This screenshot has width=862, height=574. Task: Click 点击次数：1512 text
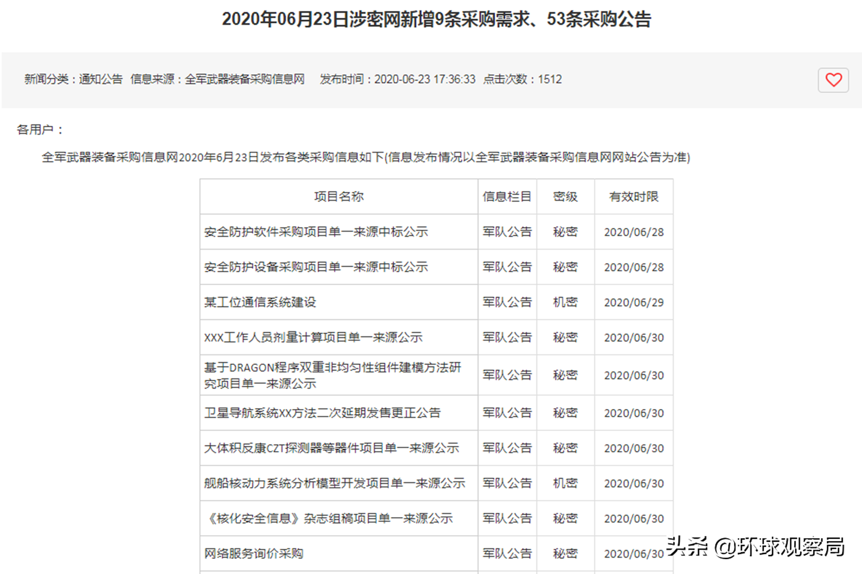coord(522,79)
